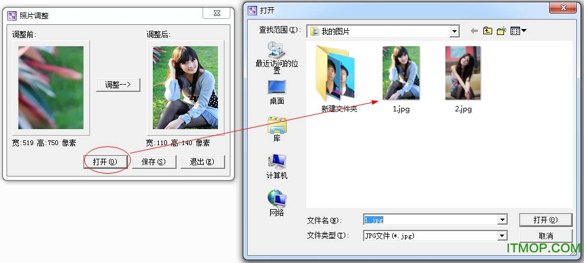
Task: Click 打开 button in file dialog
Action: coord(546,220)
